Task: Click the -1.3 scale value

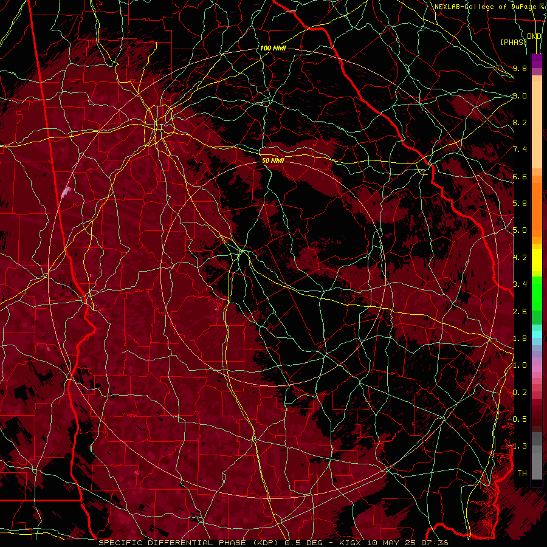Action: coord(518,446)
